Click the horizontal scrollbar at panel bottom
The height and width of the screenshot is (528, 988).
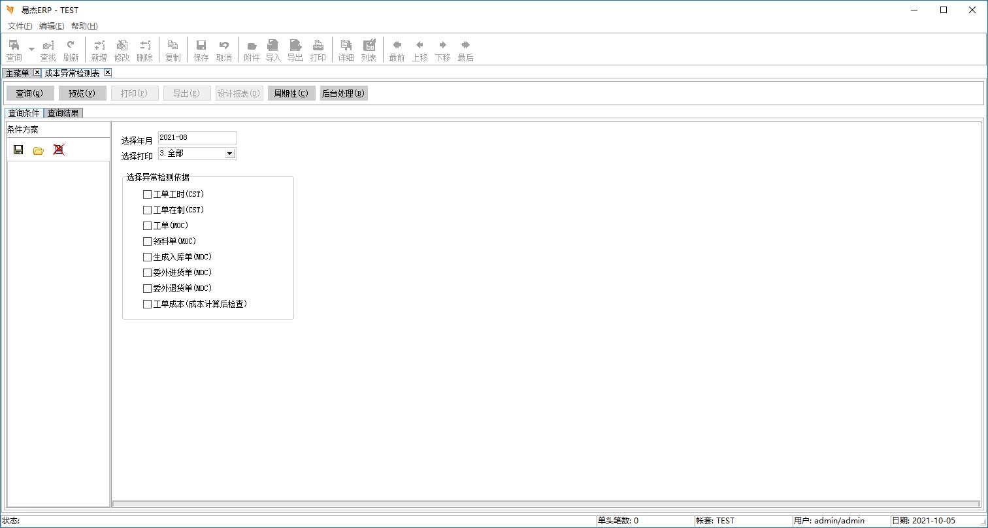tap(546, 504)
